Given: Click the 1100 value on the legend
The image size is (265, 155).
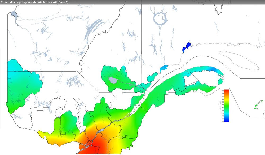Looking at the screenshot, I should (x=222, y=121).
